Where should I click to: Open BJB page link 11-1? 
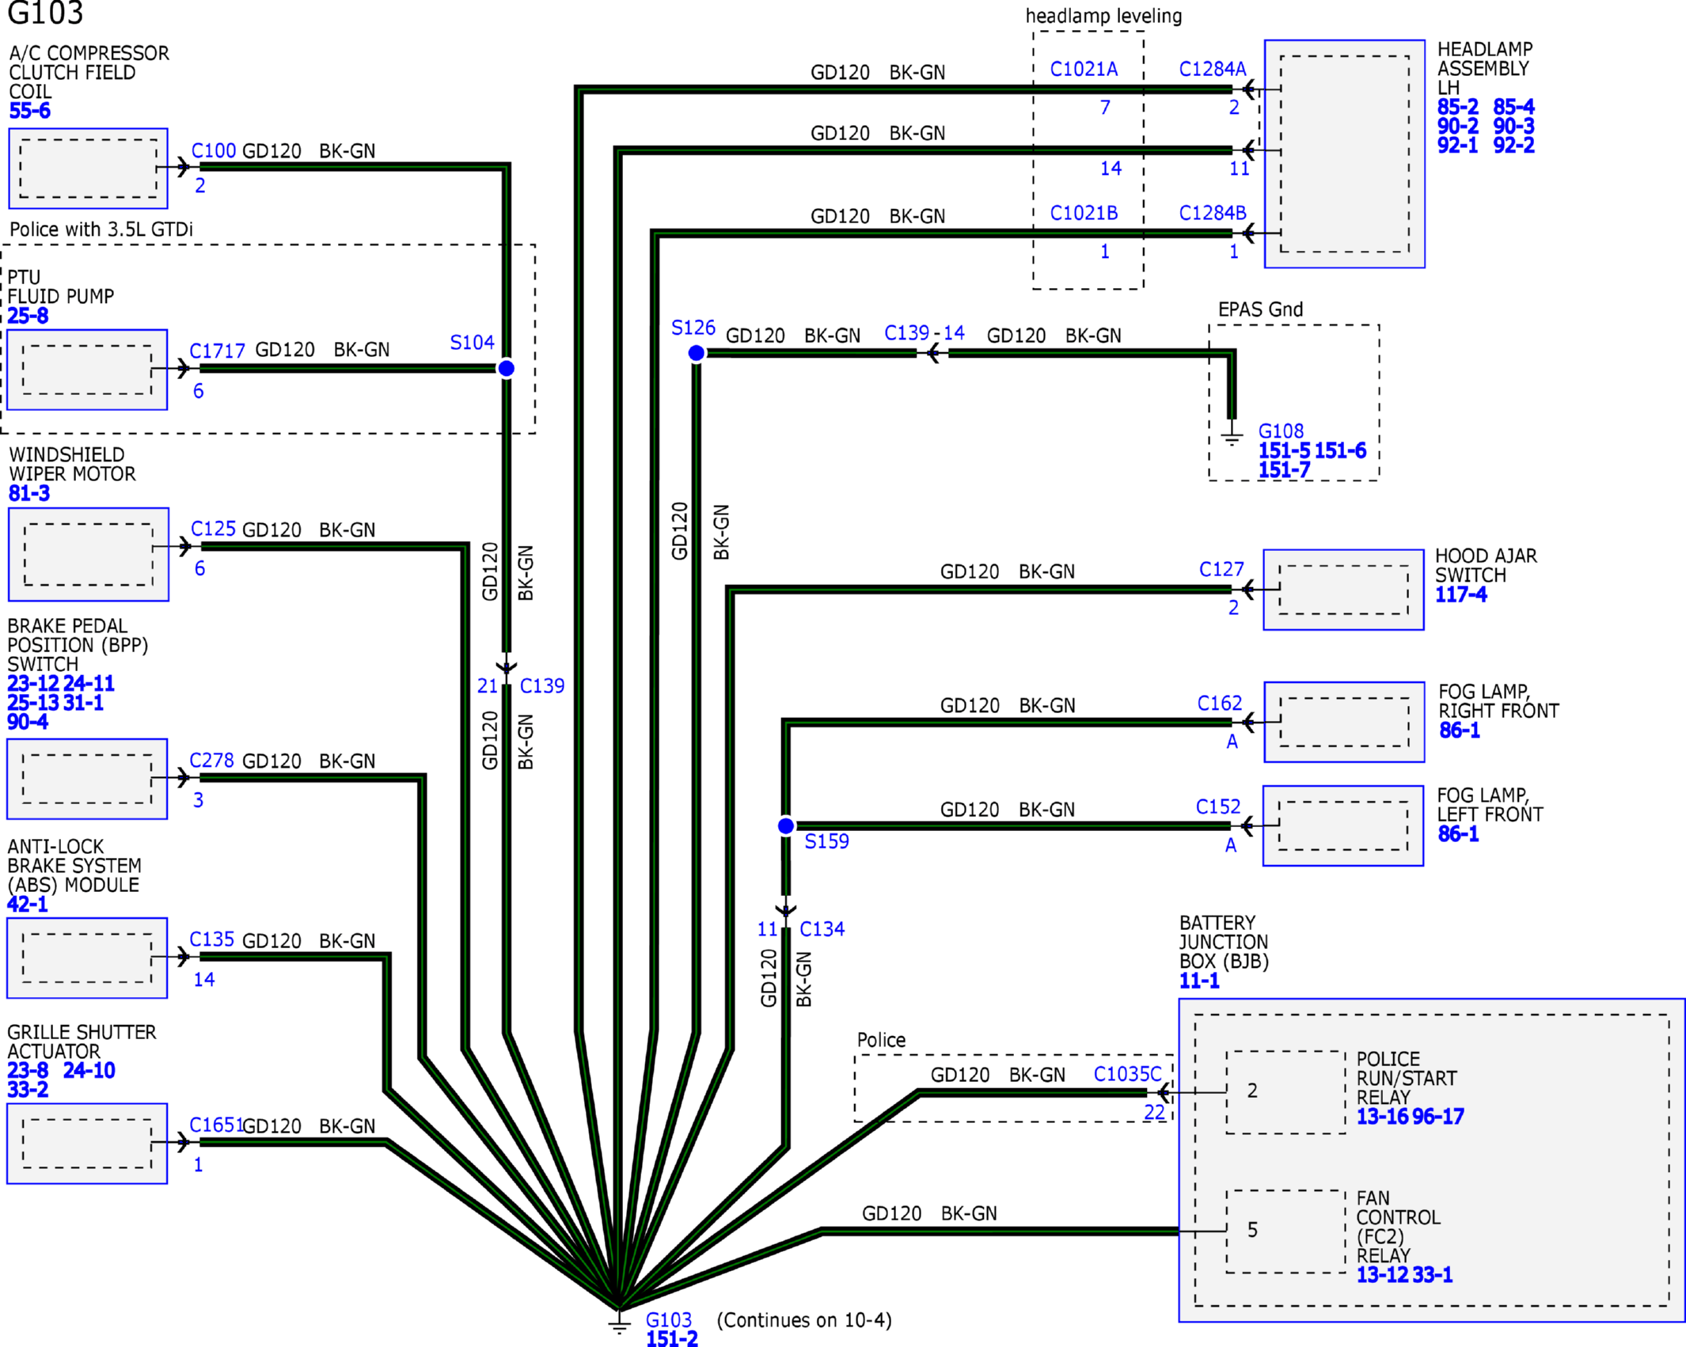click(1198, 981)
